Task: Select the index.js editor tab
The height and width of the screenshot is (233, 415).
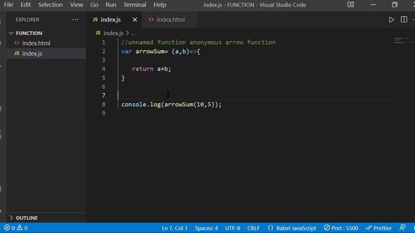Action: click(110, 19)
